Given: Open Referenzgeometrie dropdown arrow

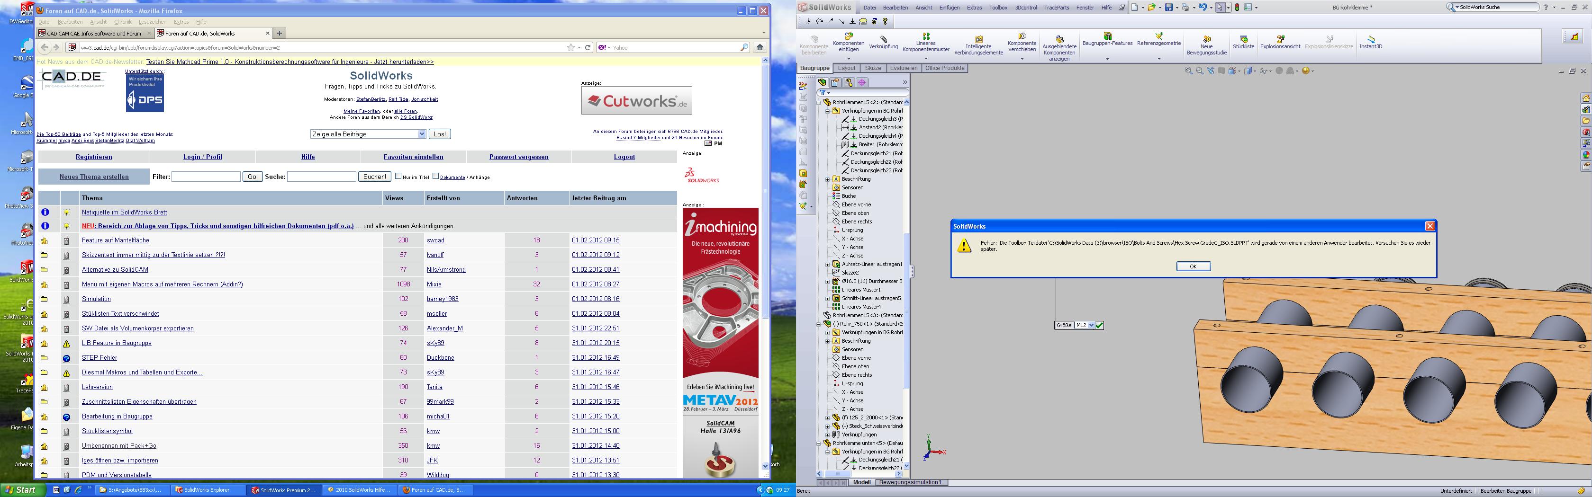Looking at the screenshot, I should coord(1159,59).
